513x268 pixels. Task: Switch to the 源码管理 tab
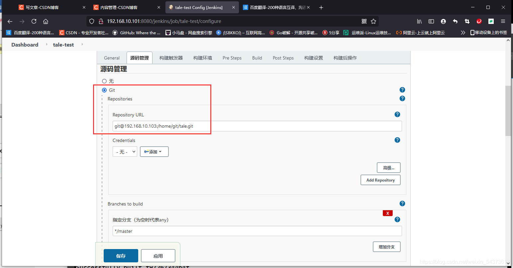pyautogui.click(x=140, y=58)
